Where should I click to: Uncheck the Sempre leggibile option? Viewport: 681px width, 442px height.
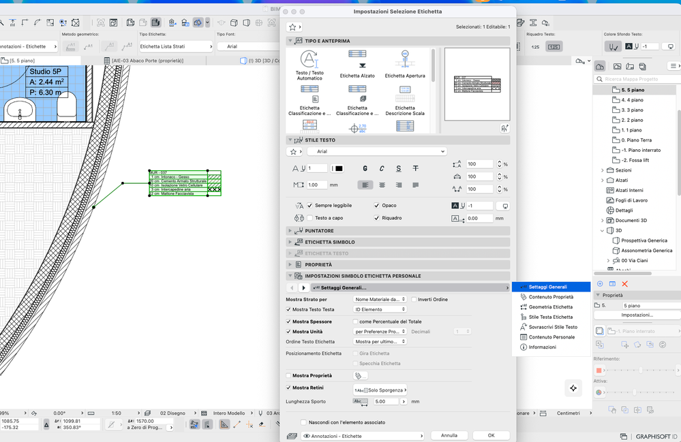[x=309, y=205]
